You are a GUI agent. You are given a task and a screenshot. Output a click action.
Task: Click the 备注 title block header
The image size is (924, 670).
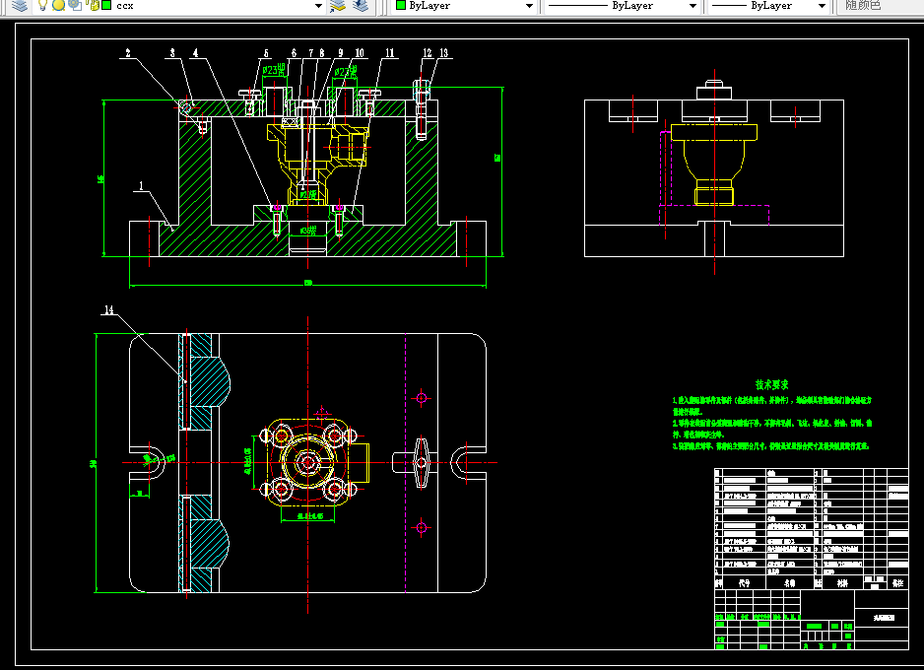pos(897,582)
